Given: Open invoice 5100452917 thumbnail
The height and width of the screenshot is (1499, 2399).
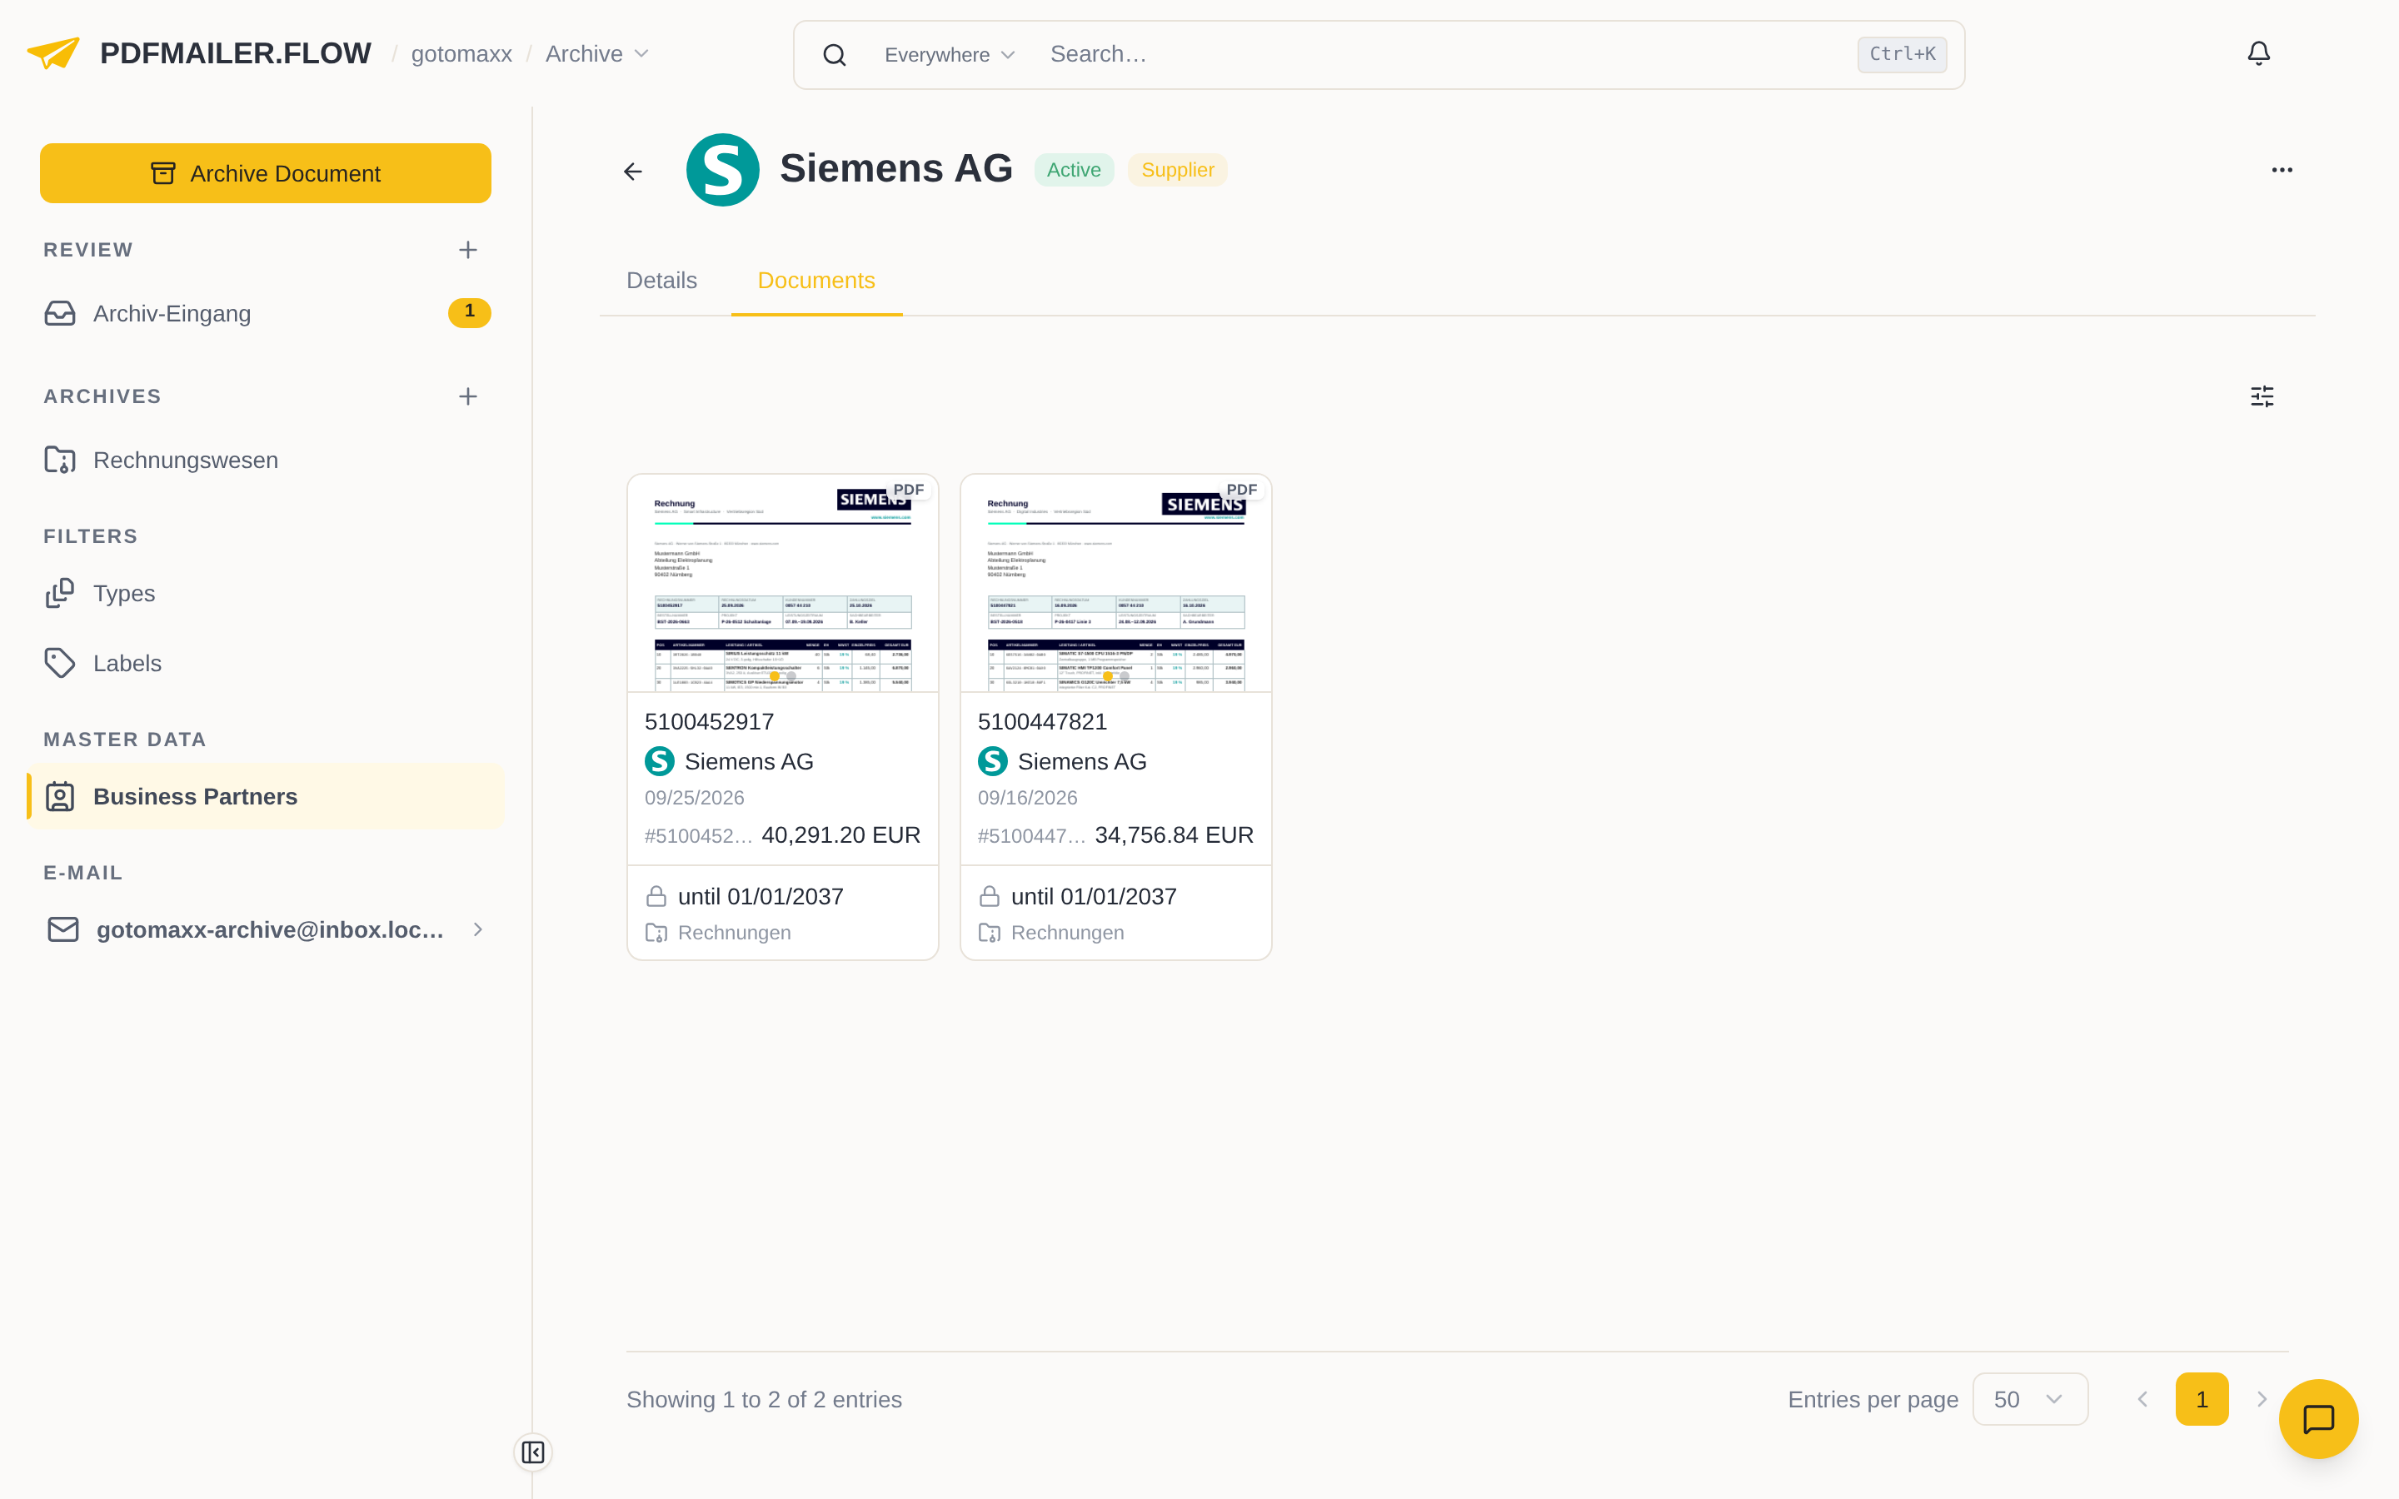Looking at the screenshot, I should 782,583.
